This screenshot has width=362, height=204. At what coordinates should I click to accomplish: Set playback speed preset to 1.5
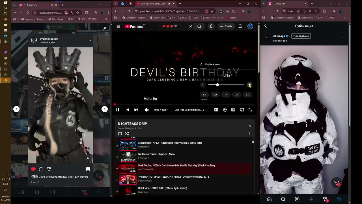[x=226, y=95]
